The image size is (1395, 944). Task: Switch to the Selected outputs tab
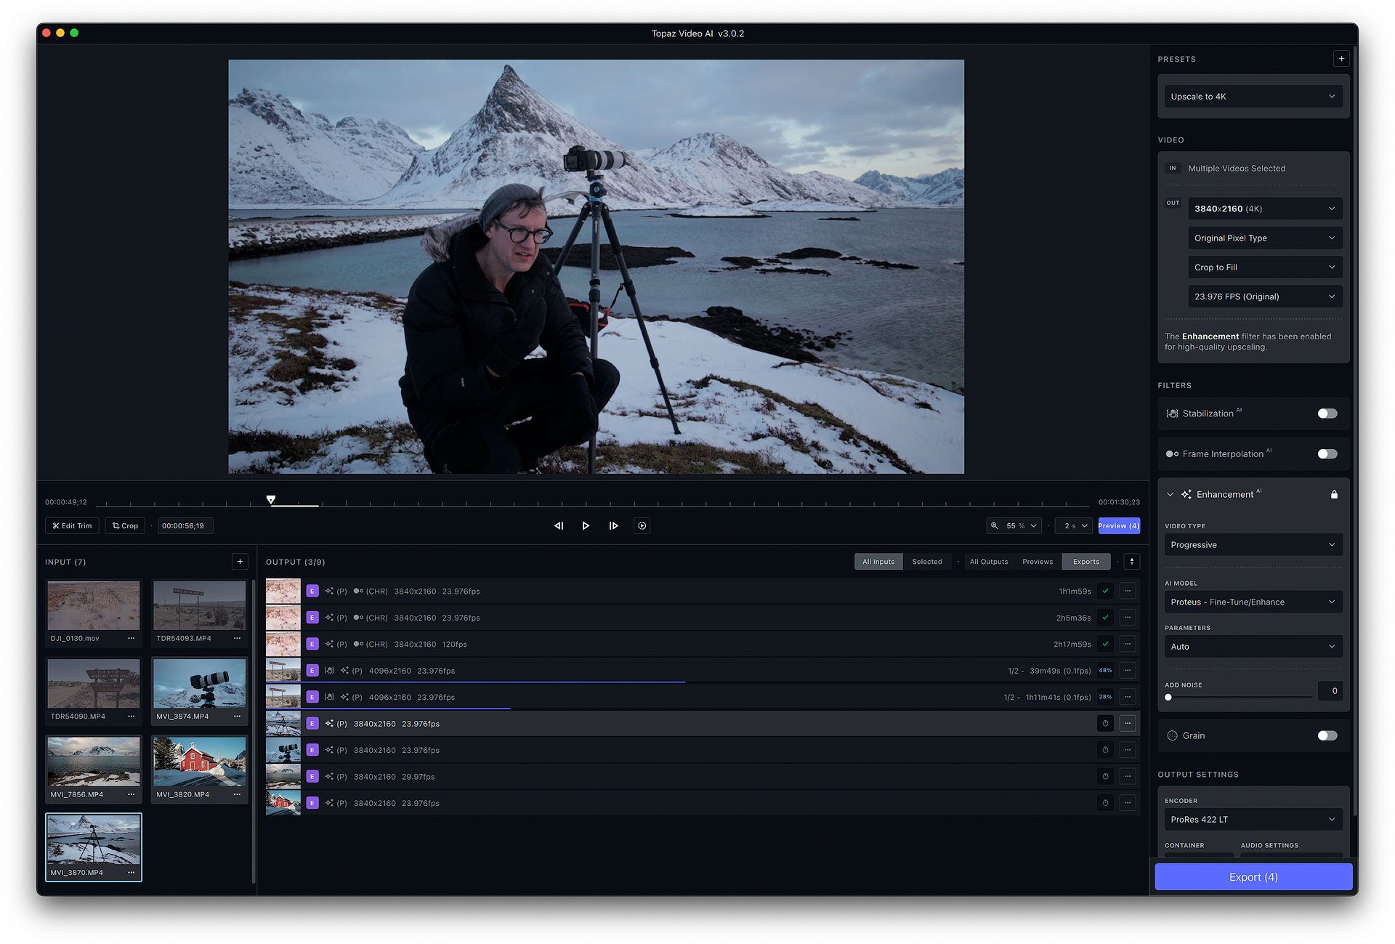click(x=928, y=561)
